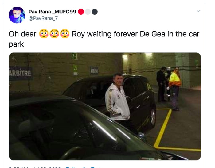Click the small ARBITRE sign on the back wall
215x168 pixels.
(94, 71)
